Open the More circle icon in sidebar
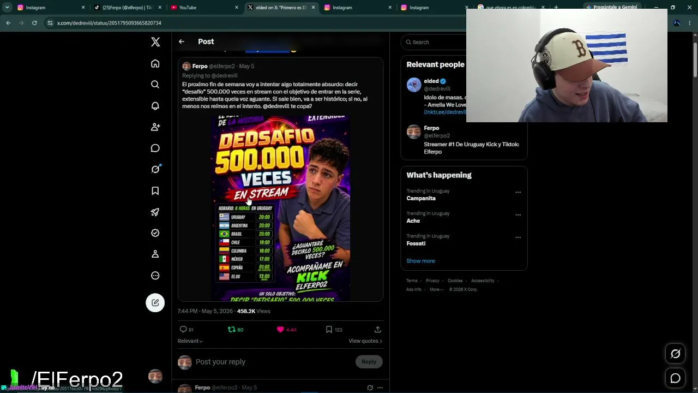This screenshot has height=393, width=698. [155, 276]
